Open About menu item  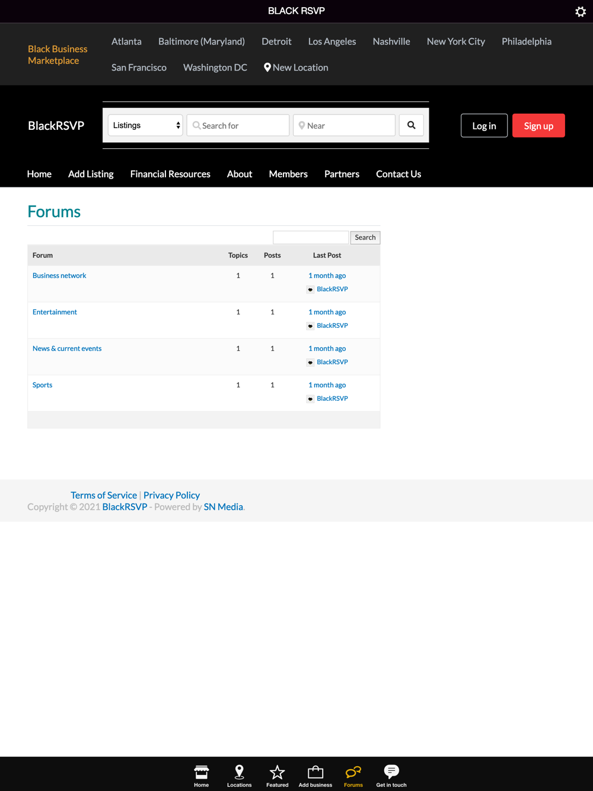(x=240, y=174)
